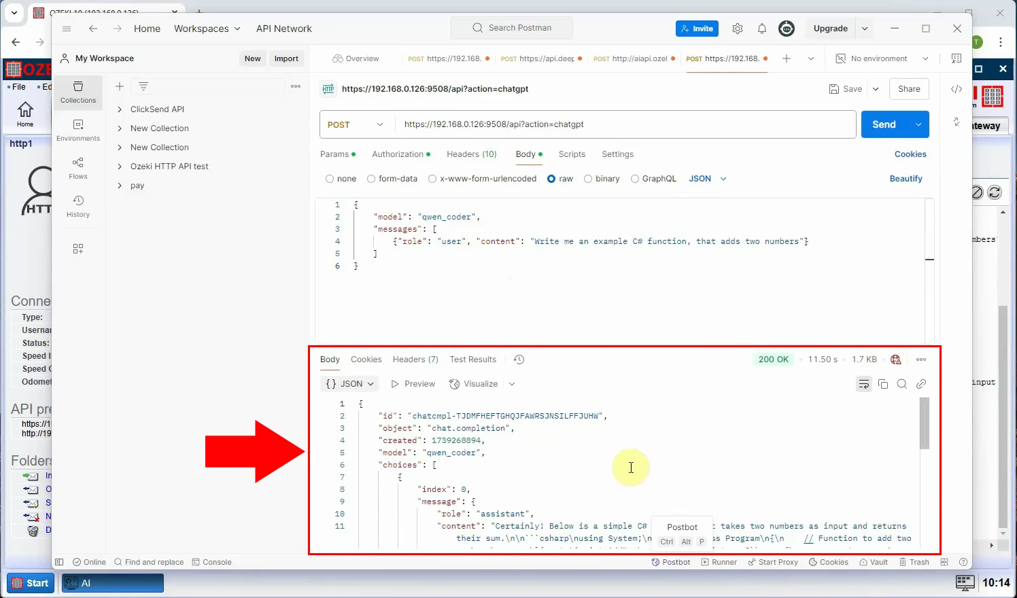Expand the ClickSend API collection
This screenshot has width=1017, height=598.
120,109
